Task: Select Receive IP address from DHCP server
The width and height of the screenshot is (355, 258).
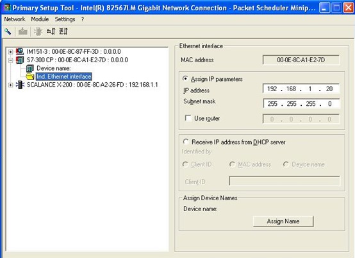Action: tap(186, 142)
